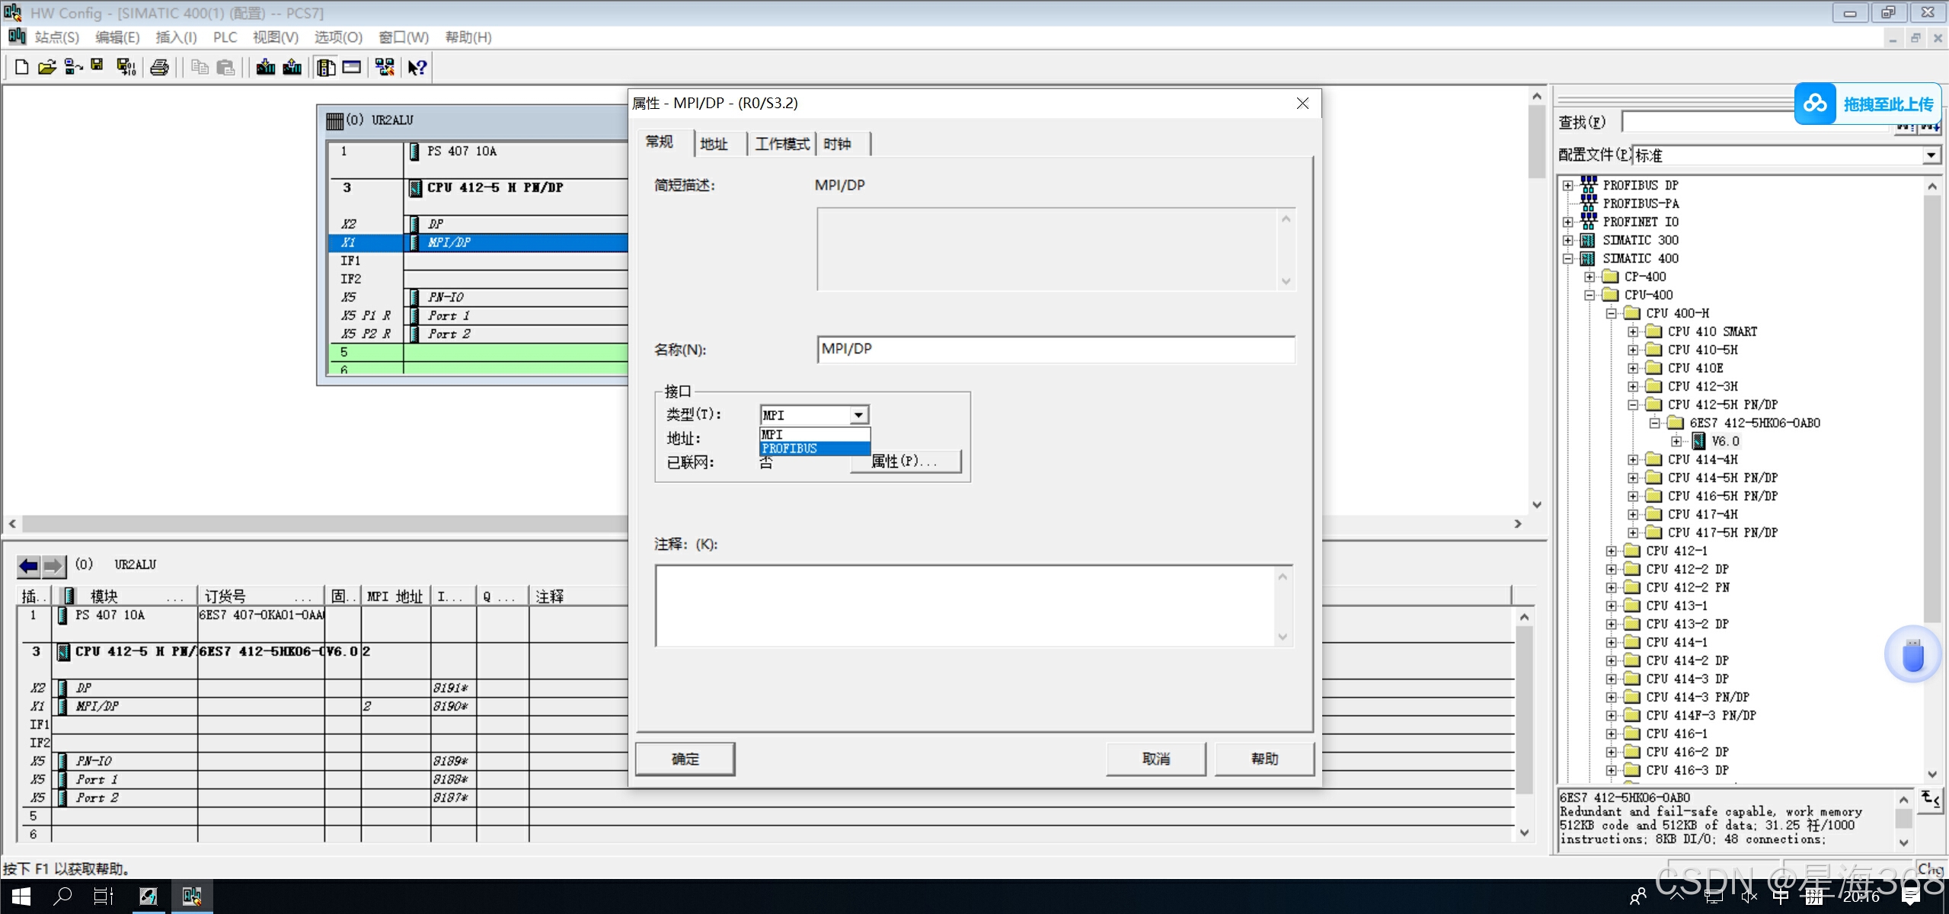Open the interface type combo box arrow

(858, 415)
